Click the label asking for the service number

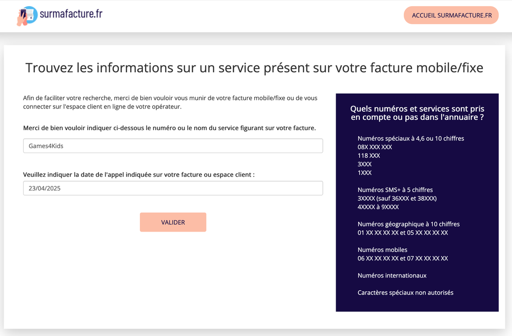(x=173, y=128)
